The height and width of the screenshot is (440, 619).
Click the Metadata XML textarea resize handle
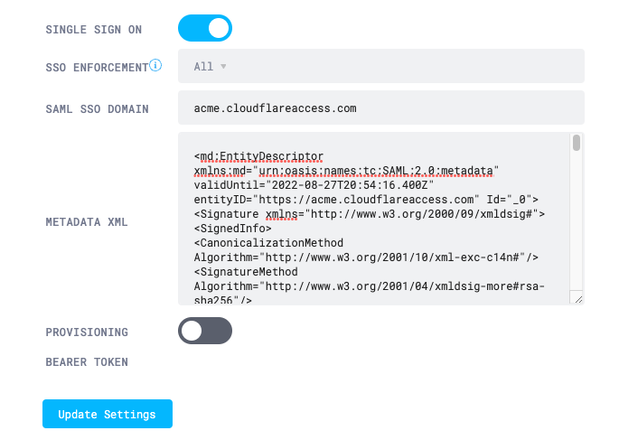pyautogui.click(x=577, y=298)
